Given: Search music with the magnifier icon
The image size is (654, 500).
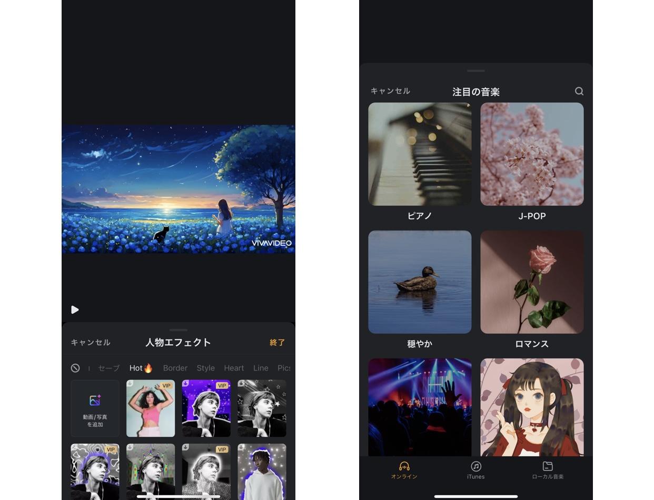Looking at the screenshot, I should 579,91.
